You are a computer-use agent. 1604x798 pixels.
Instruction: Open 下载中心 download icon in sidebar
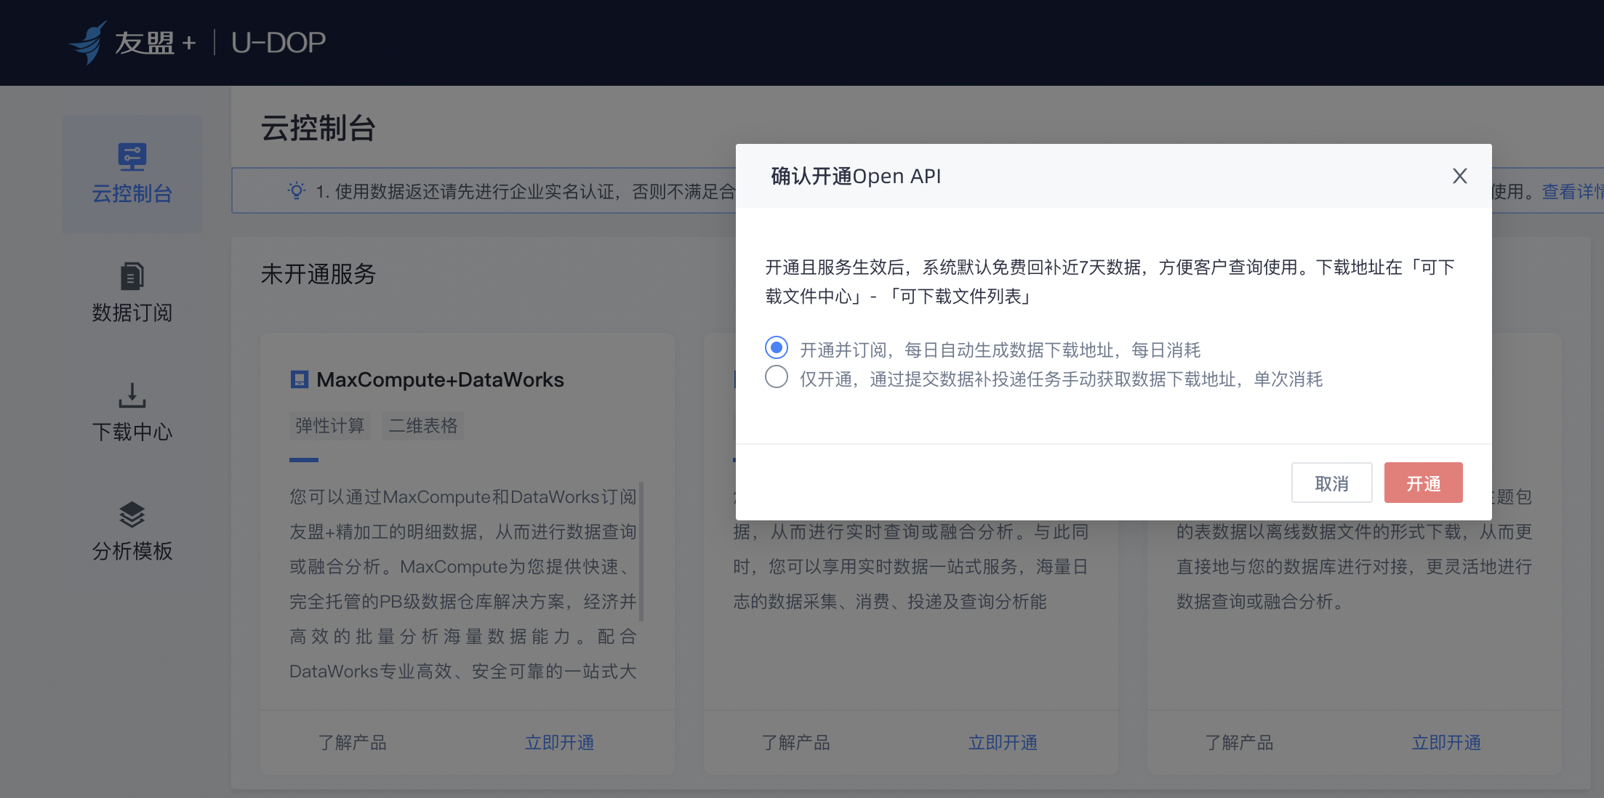tap(132, 395)
